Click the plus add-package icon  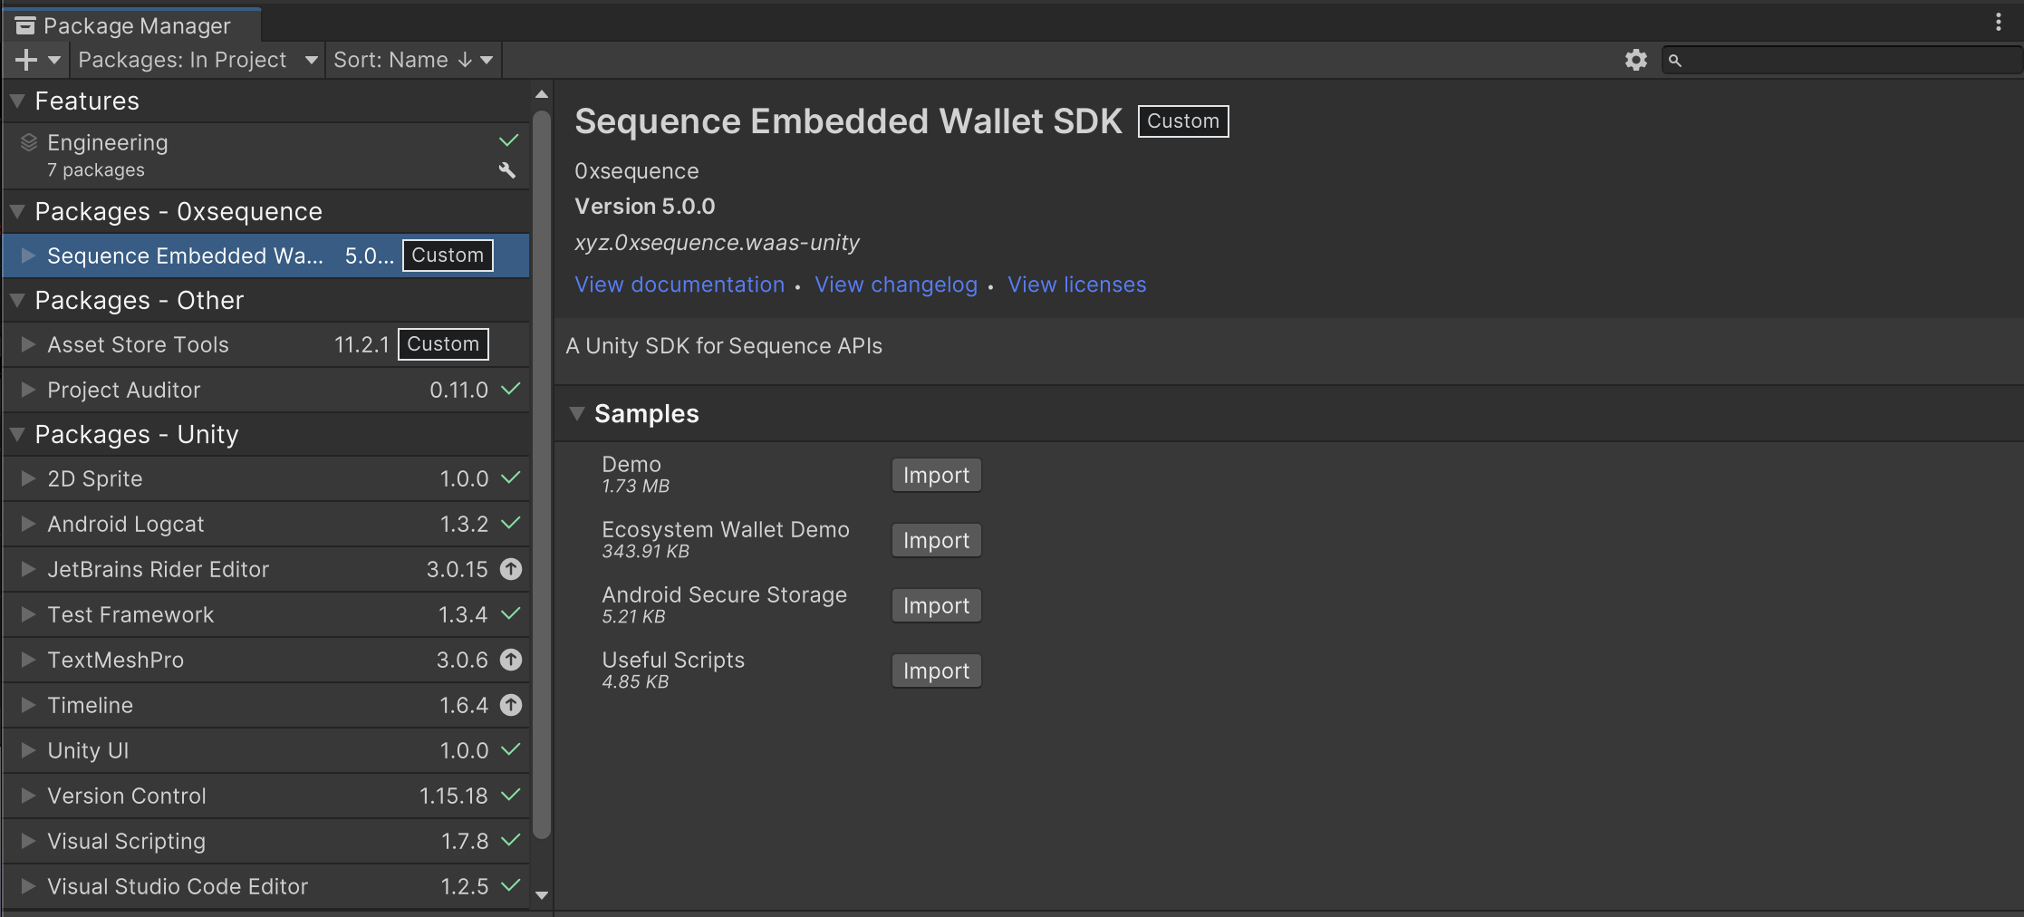click(26, 60)
